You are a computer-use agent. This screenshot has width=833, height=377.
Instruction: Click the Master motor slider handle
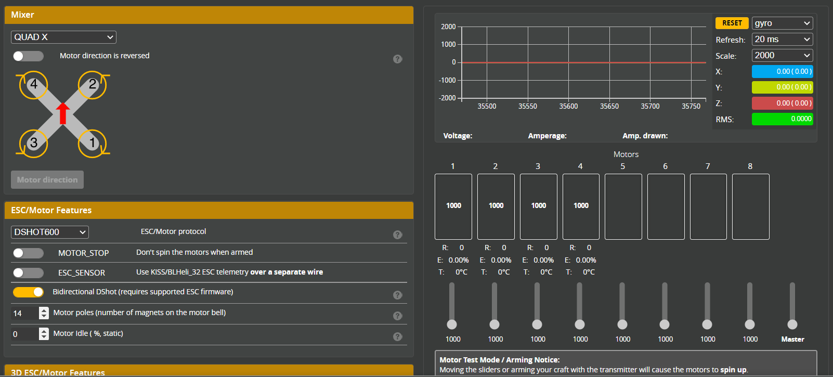[792, 324]
